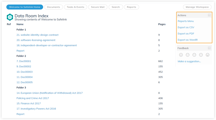
Task: Open Doc00005 in Folder 2
Action: [25, 82]
